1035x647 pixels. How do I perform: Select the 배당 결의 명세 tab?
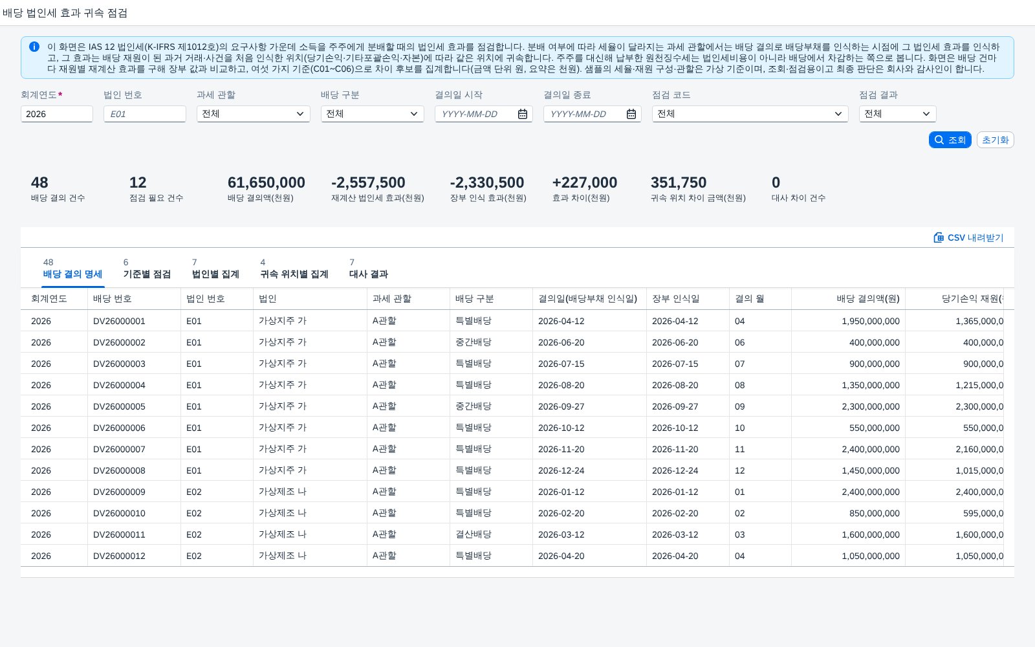[x=72, y=269]
